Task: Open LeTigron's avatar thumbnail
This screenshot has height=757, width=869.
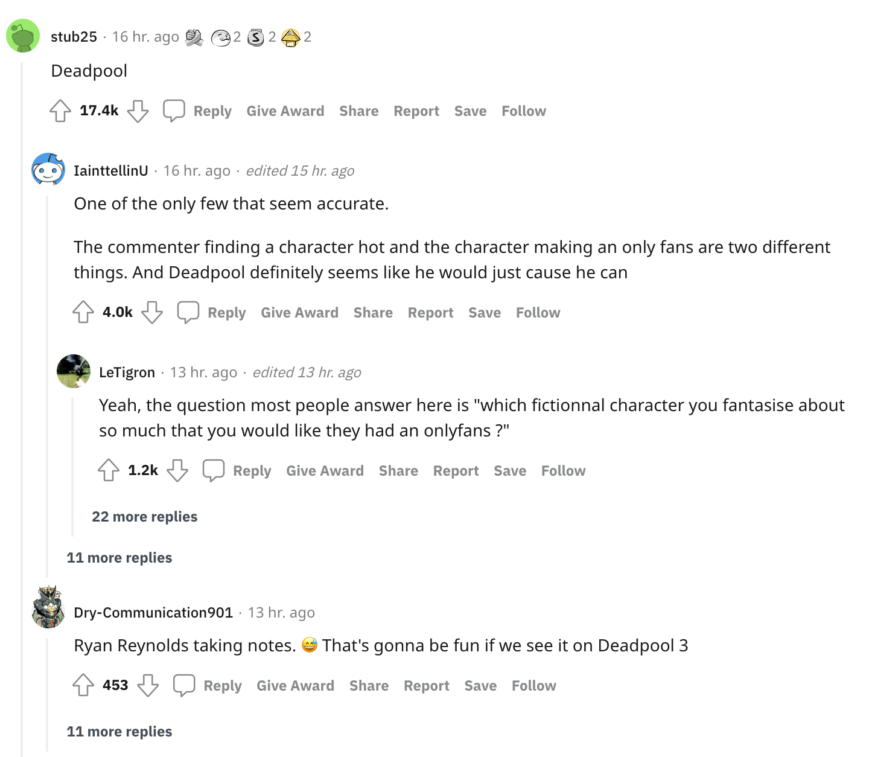Action: point(74,371)
